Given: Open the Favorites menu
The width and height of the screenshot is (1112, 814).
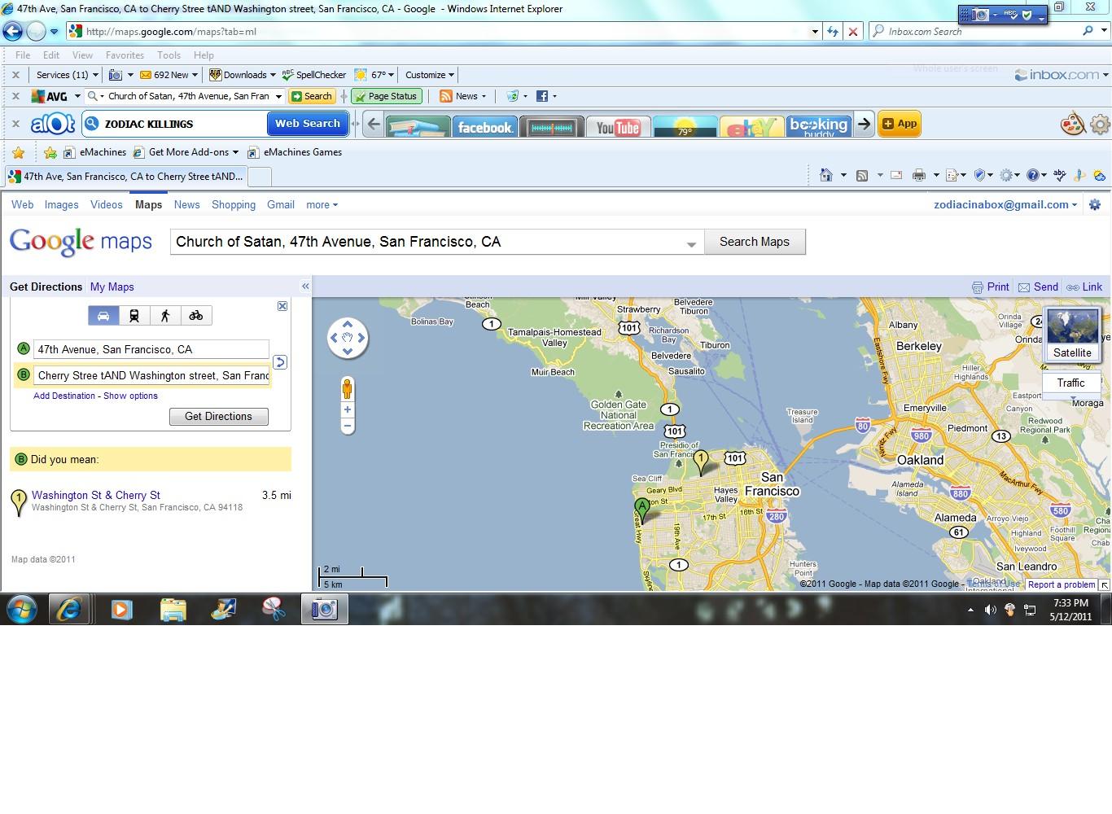Looking at the screenshot, I should [125, 55].
